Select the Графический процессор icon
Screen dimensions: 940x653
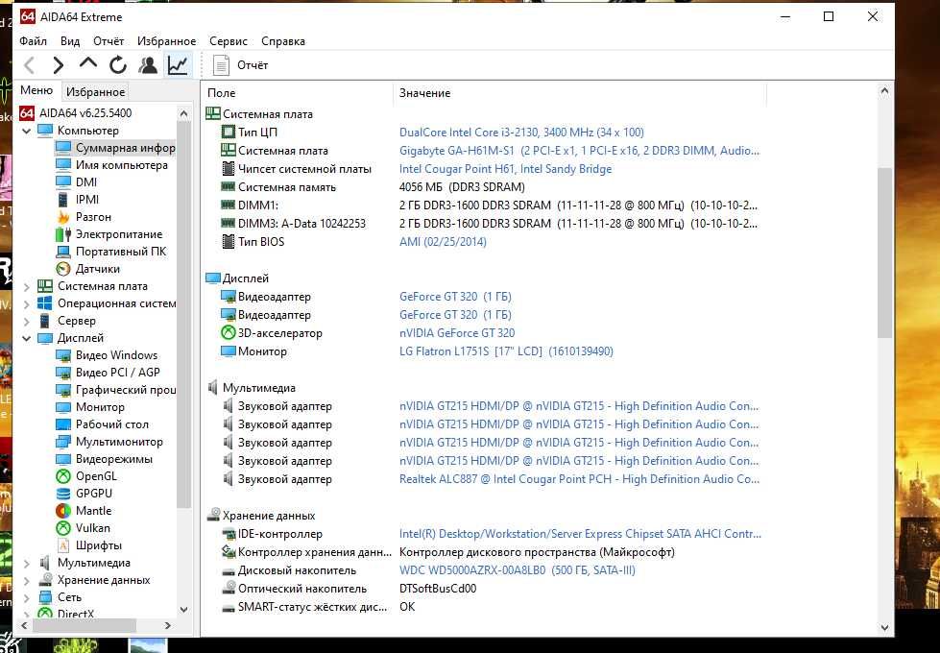pos(63,390)
